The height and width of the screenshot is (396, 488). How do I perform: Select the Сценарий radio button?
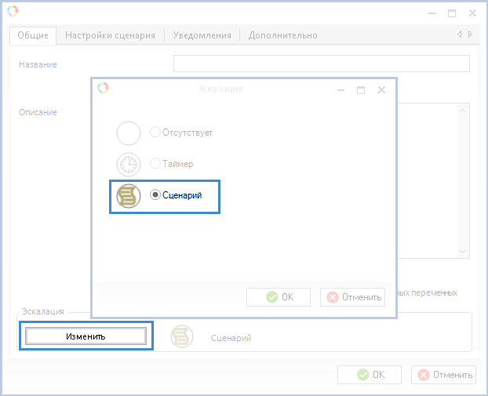[155, 194]
